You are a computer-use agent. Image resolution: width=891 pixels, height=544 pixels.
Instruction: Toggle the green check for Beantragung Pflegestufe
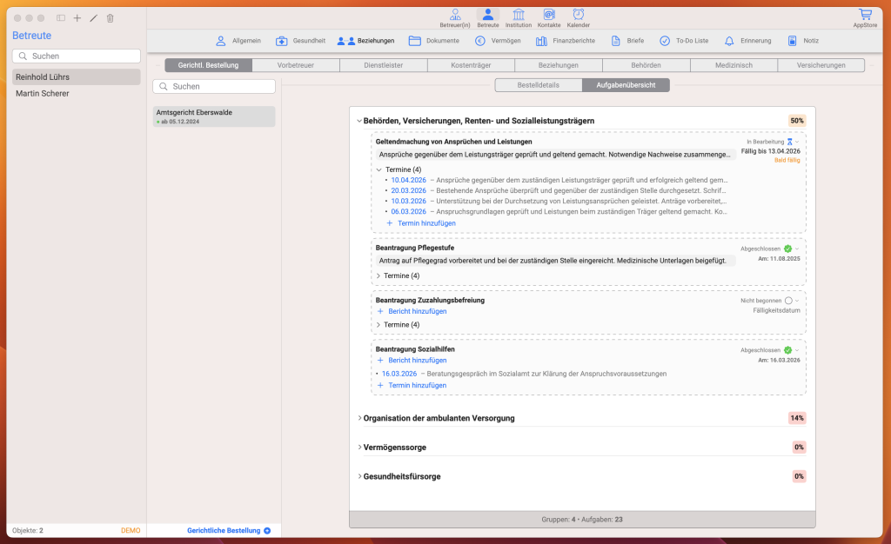(x=787, y=249)
